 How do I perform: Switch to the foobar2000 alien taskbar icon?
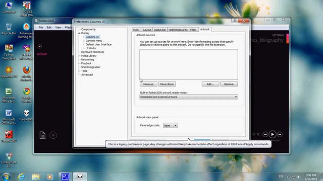click(x=80, y=176)
